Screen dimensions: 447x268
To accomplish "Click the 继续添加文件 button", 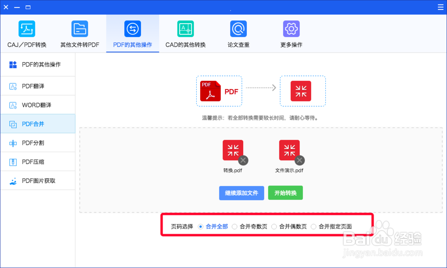I will 241,193.
